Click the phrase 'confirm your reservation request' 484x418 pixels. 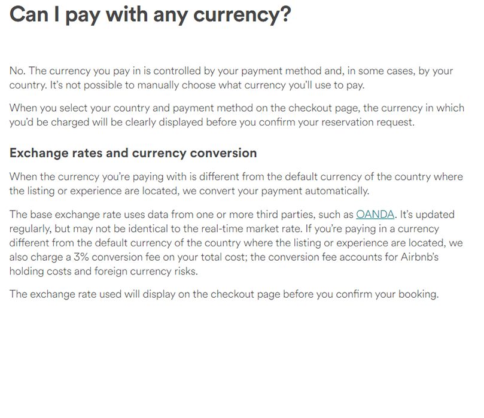[336, 122]
